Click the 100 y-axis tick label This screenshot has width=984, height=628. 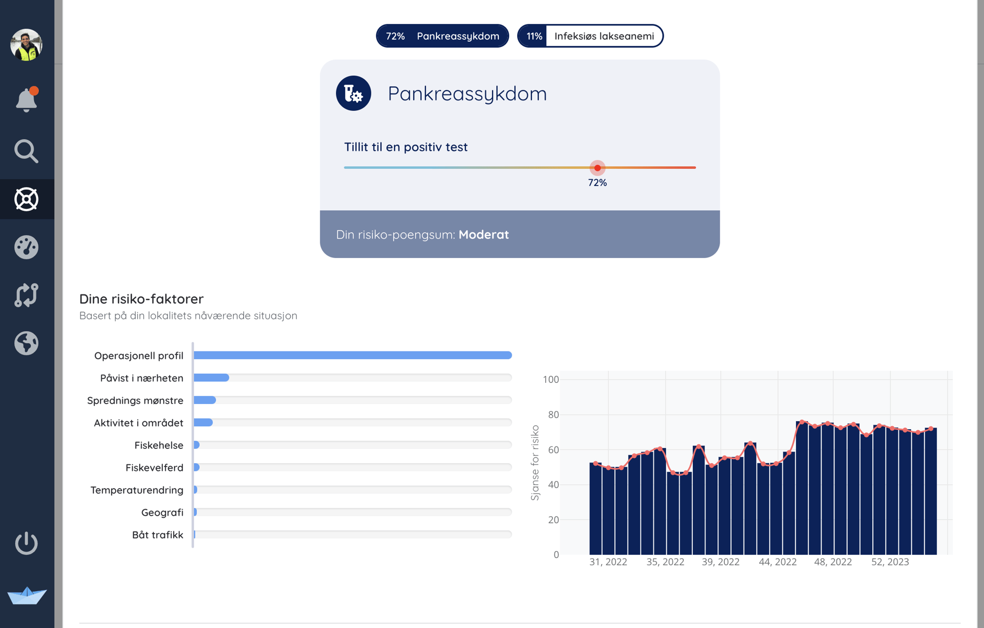(x=551, y=379)
